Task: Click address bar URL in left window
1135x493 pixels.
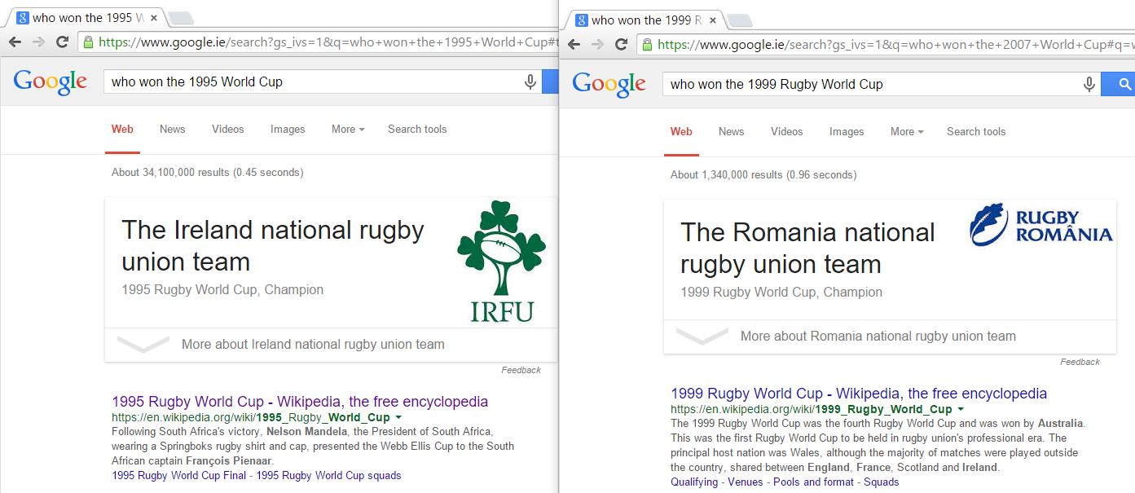Action: pyautogui.click(x=328, y=42)
